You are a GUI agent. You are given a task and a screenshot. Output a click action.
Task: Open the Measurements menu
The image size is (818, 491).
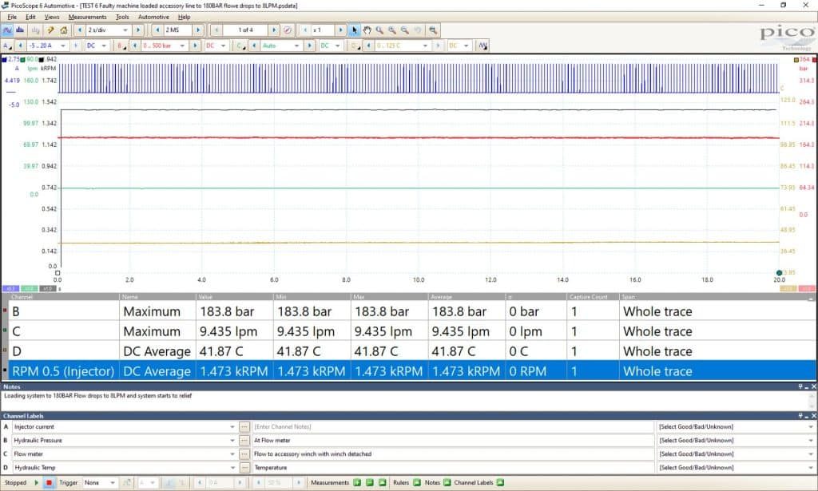(x=87, y=17)
